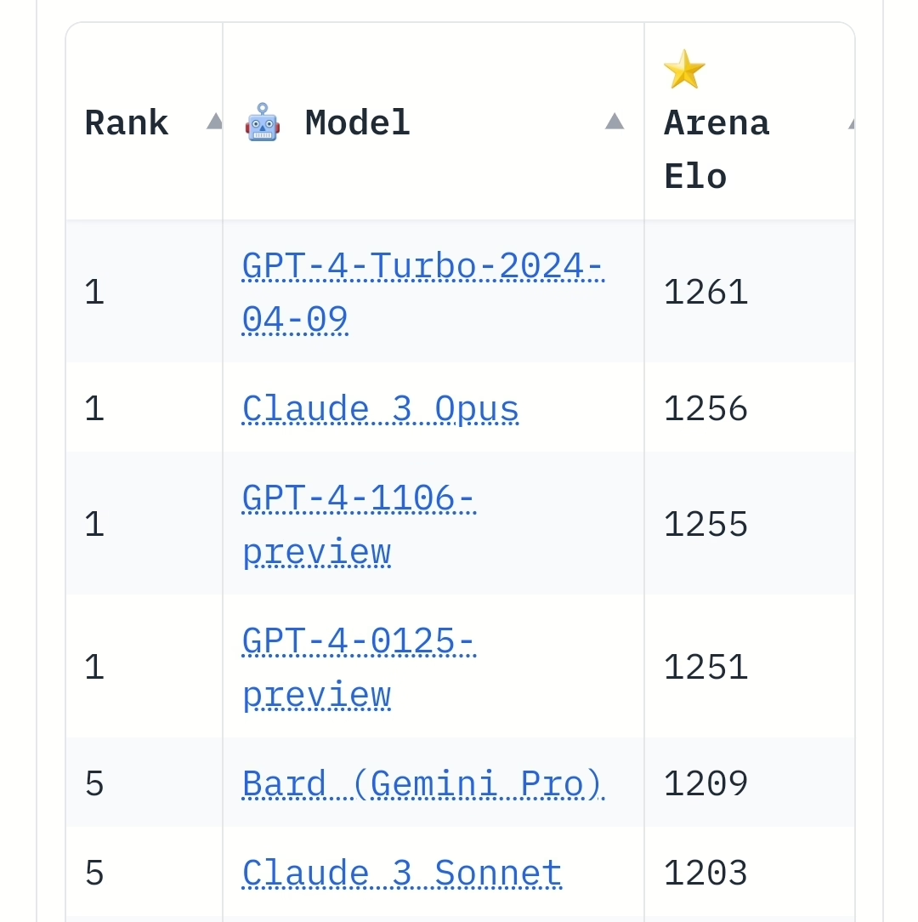Image resolution: width=918 pixels, height=922 pixels.
Task: Click the 1261 Elo score cell
Action: (x=705, y=293)
